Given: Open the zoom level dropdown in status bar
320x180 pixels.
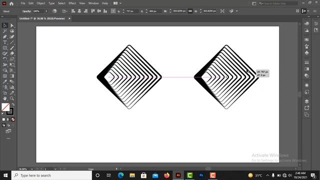Looking at the screenshot, I should (x=32, y=169).
